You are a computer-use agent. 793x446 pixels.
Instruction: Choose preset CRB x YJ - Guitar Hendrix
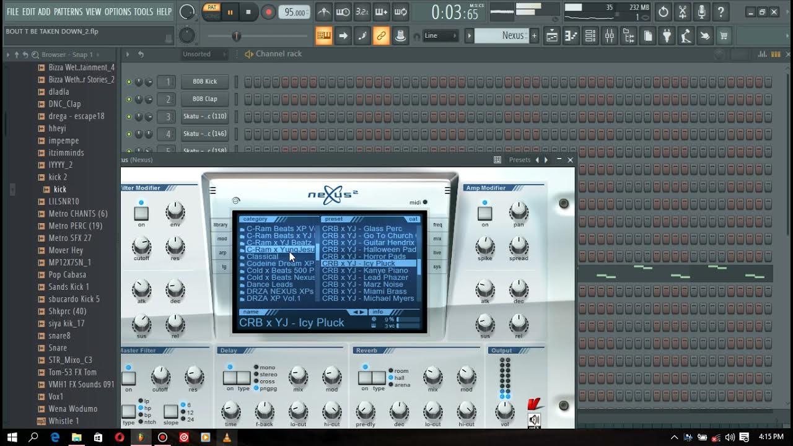(368, 243)
